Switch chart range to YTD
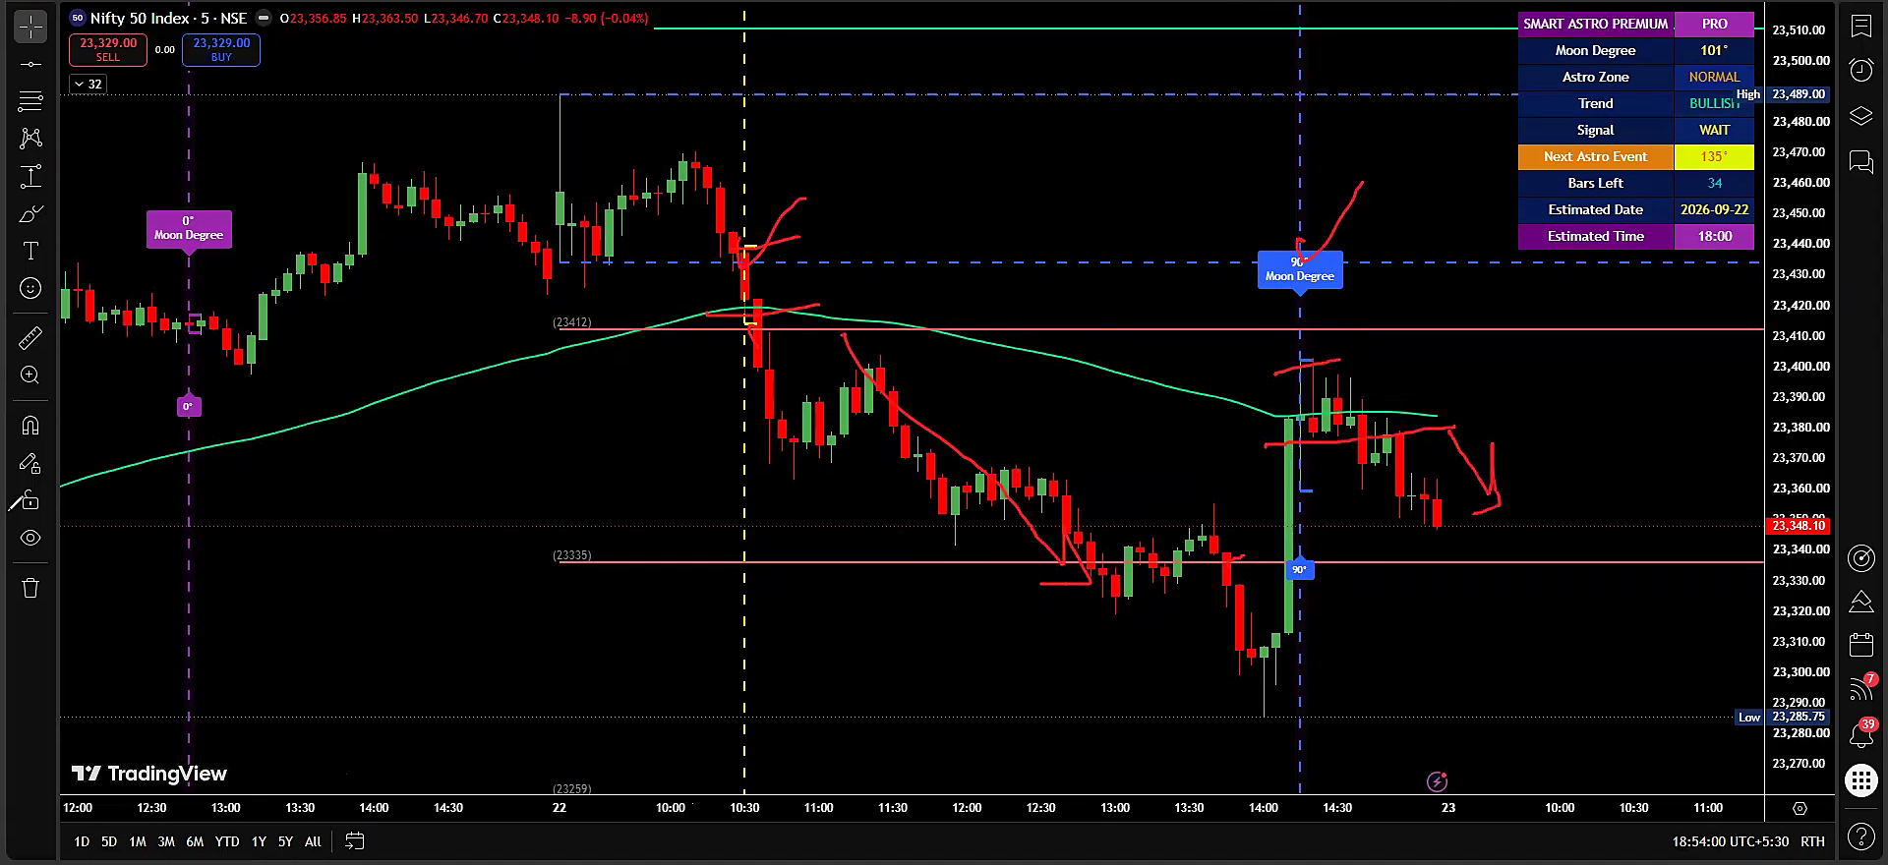 click(x=227, y=841)
